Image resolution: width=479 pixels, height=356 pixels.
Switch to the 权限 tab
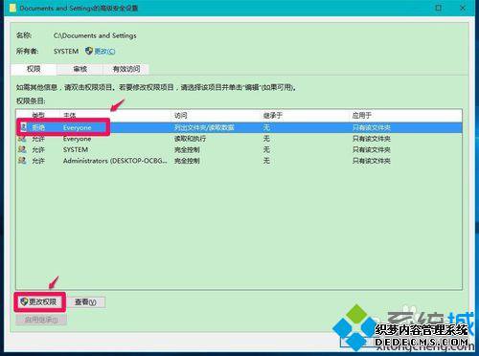pos(34,69)
